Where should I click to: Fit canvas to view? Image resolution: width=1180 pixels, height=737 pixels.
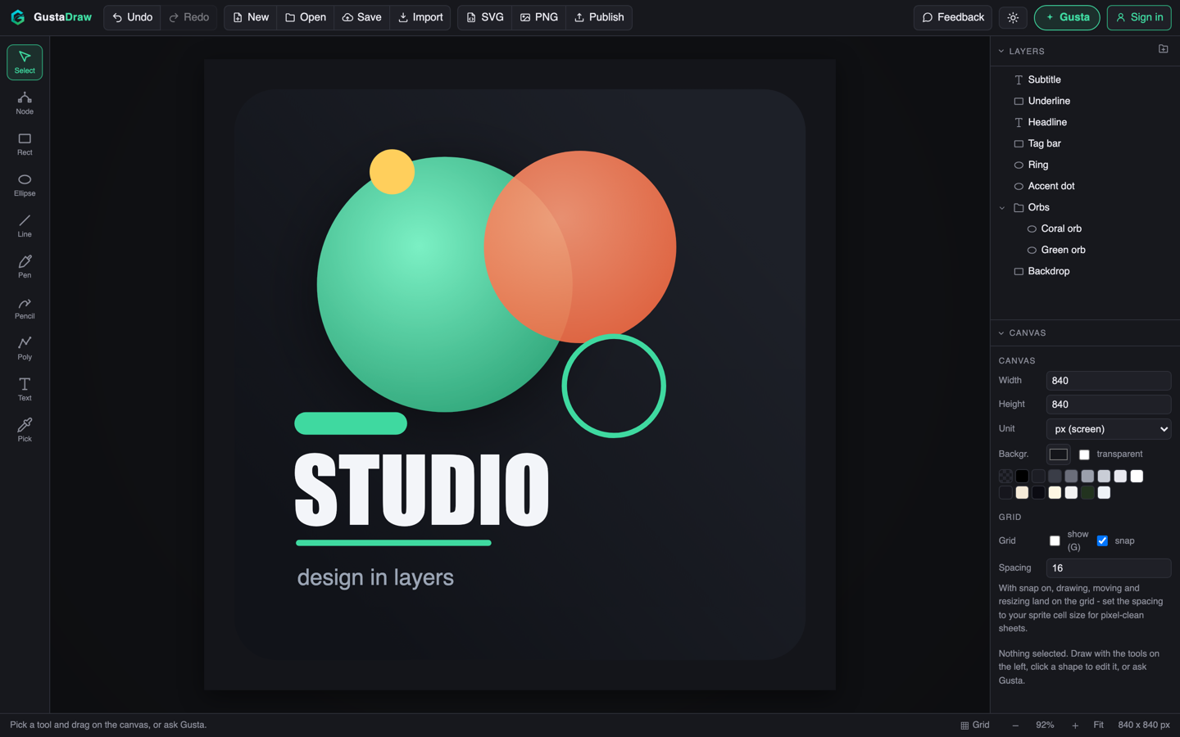coord(1098,726)
